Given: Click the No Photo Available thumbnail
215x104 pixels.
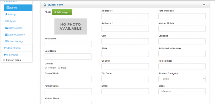Looking at the screenshot, I should click(x=71, y=27).
